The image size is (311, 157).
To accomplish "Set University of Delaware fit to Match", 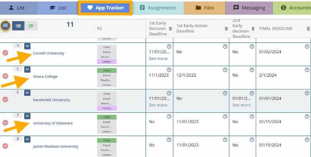I will coord(107,122).
